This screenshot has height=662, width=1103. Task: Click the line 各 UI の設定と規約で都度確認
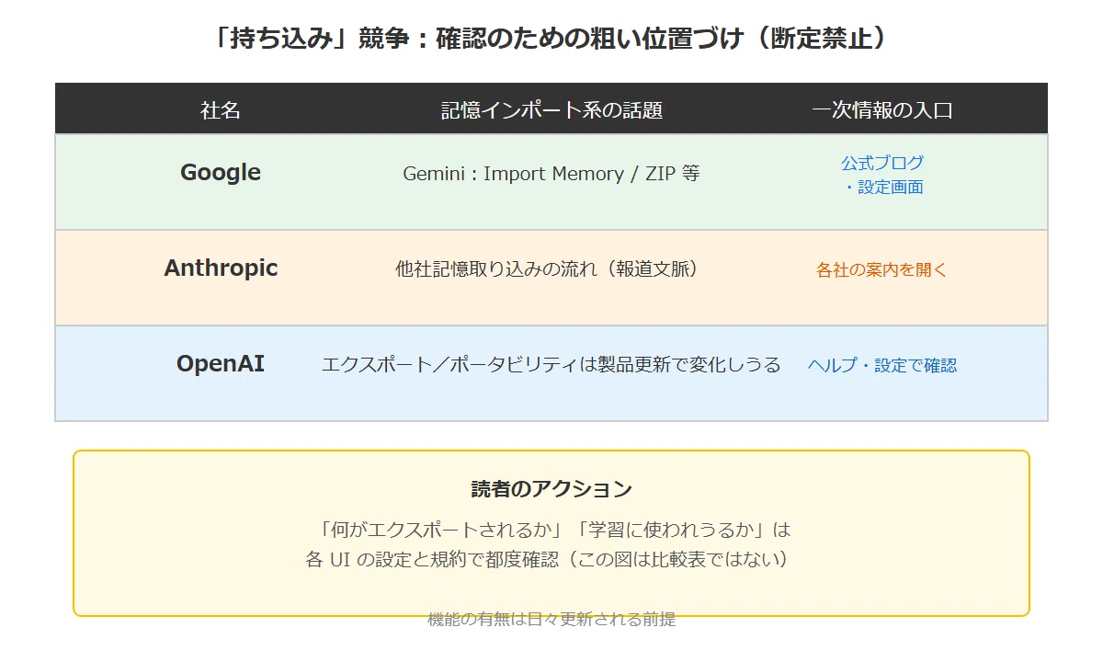(551, 559)
